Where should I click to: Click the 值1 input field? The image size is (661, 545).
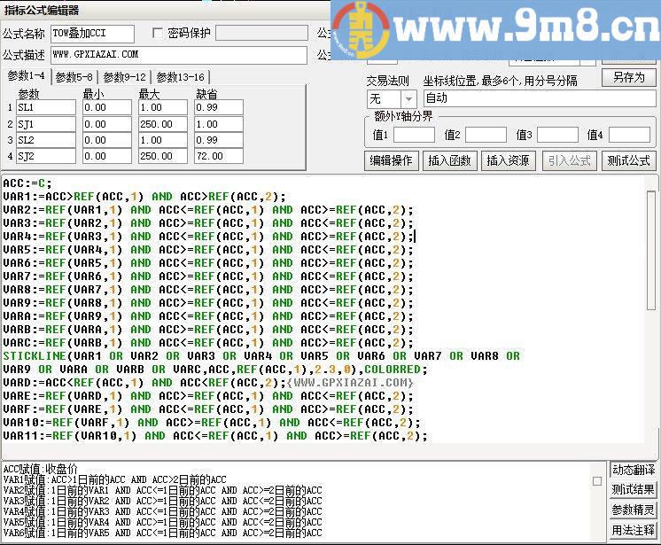click(x=414, y=136)
